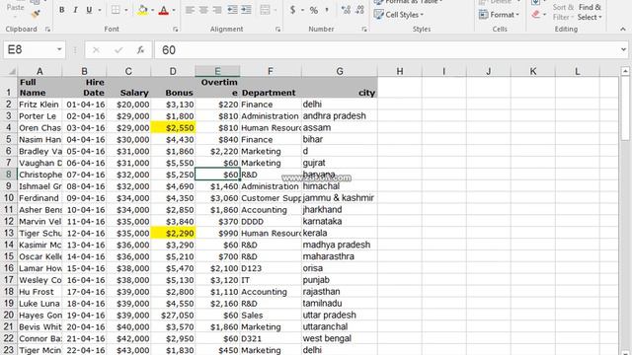Select row 13 header

click(x=9, y=233)
